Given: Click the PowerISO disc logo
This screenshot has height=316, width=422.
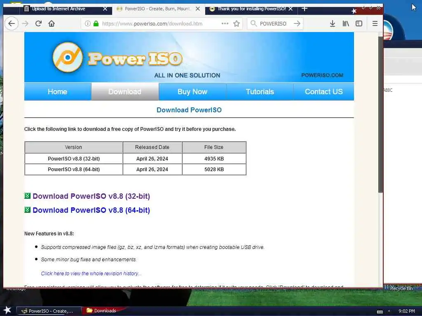Looking at the screenshot, I should tap(68, 57).
